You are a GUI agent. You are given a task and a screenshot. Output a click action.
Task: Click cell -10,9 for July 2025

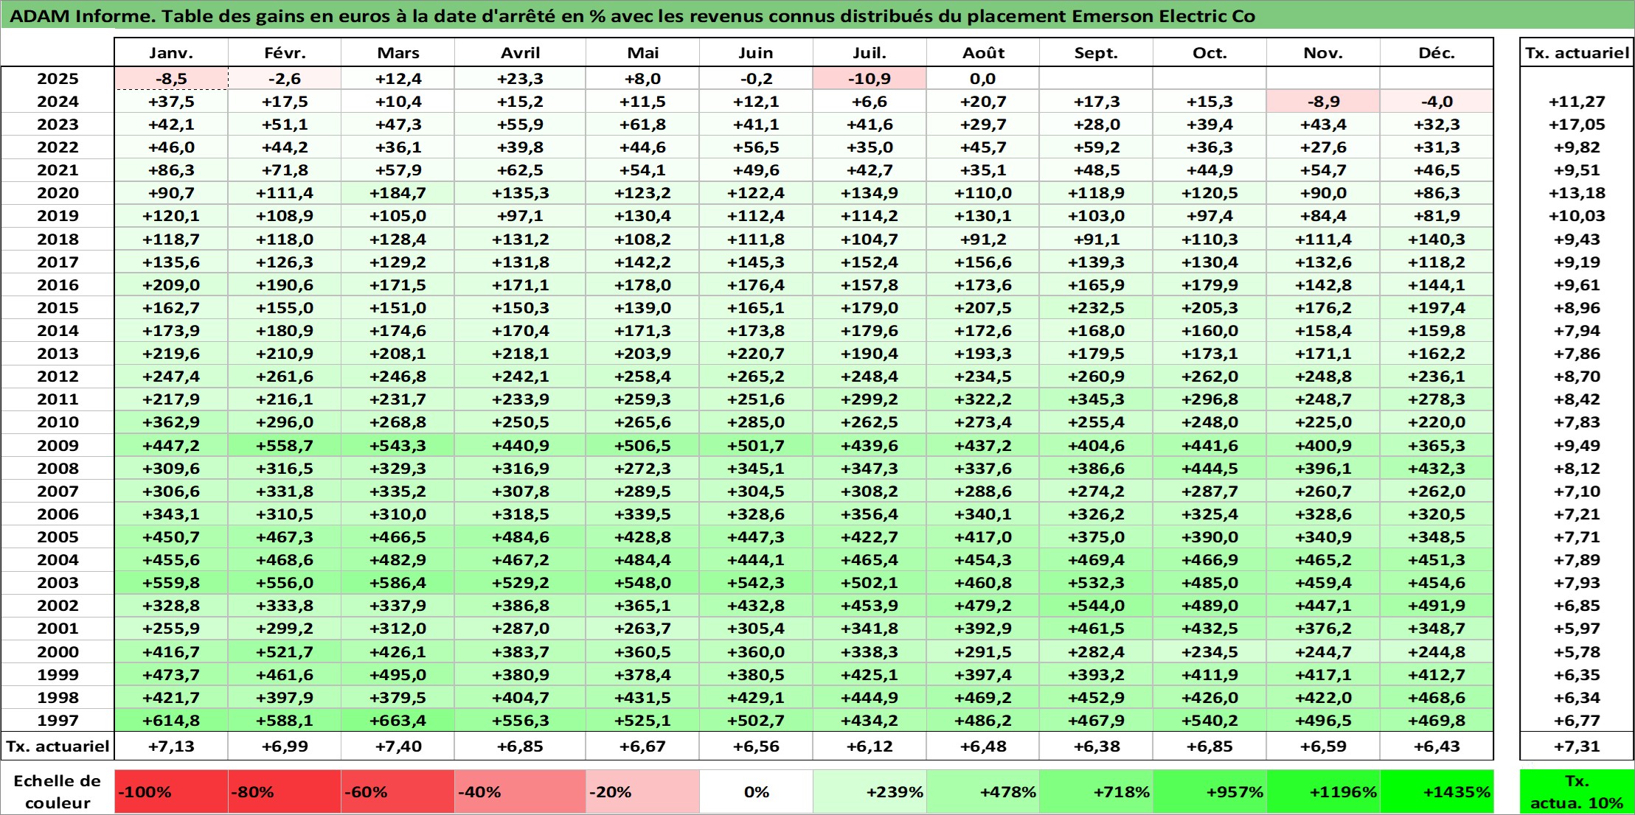tap(869, 79)
